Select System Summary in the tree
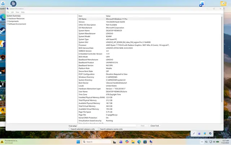 pyautogui.click(x=14, y=16)
